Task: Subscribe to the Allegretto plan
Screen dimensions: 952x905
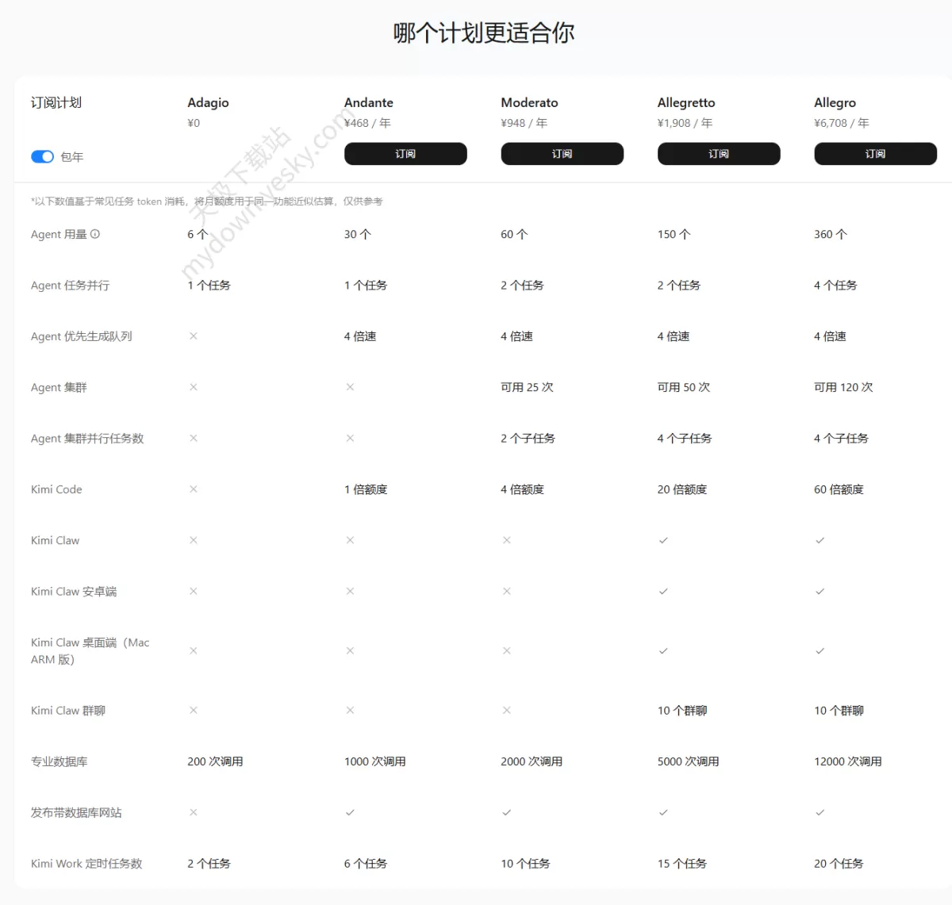Action: 719,154
